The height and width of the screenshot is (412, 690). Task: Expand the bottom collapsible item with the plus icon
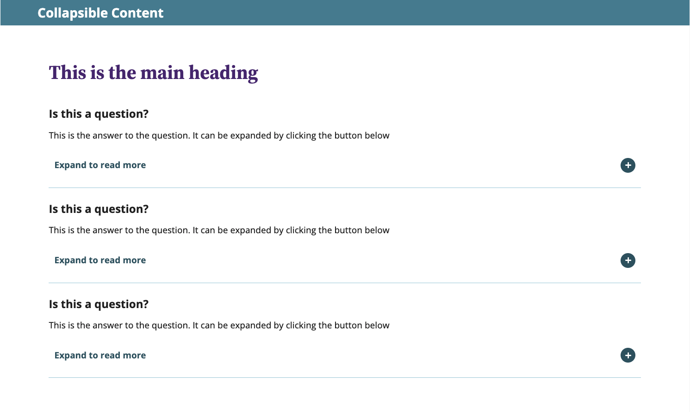click(628, 355)
